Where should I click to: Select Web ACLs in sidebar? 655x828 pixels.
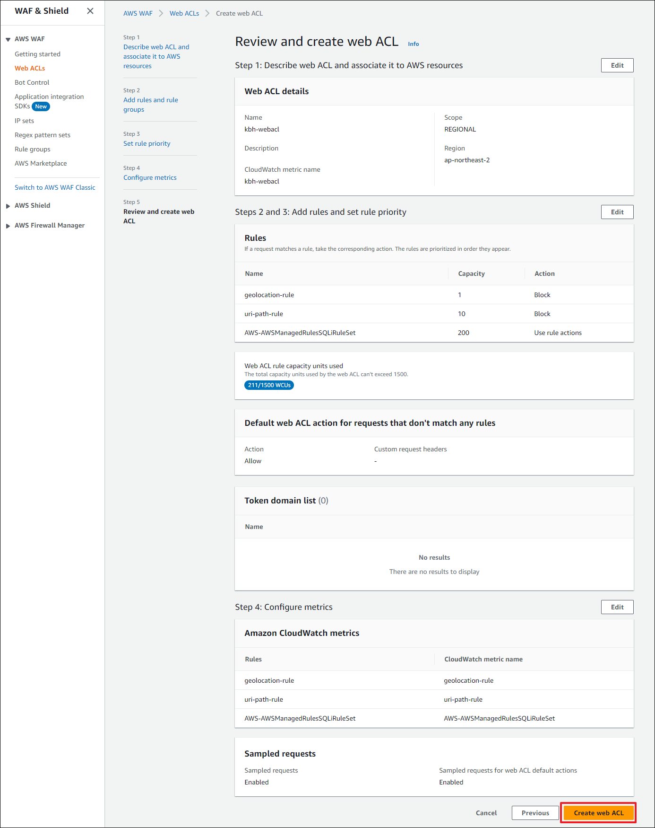[x=30, y=68]
